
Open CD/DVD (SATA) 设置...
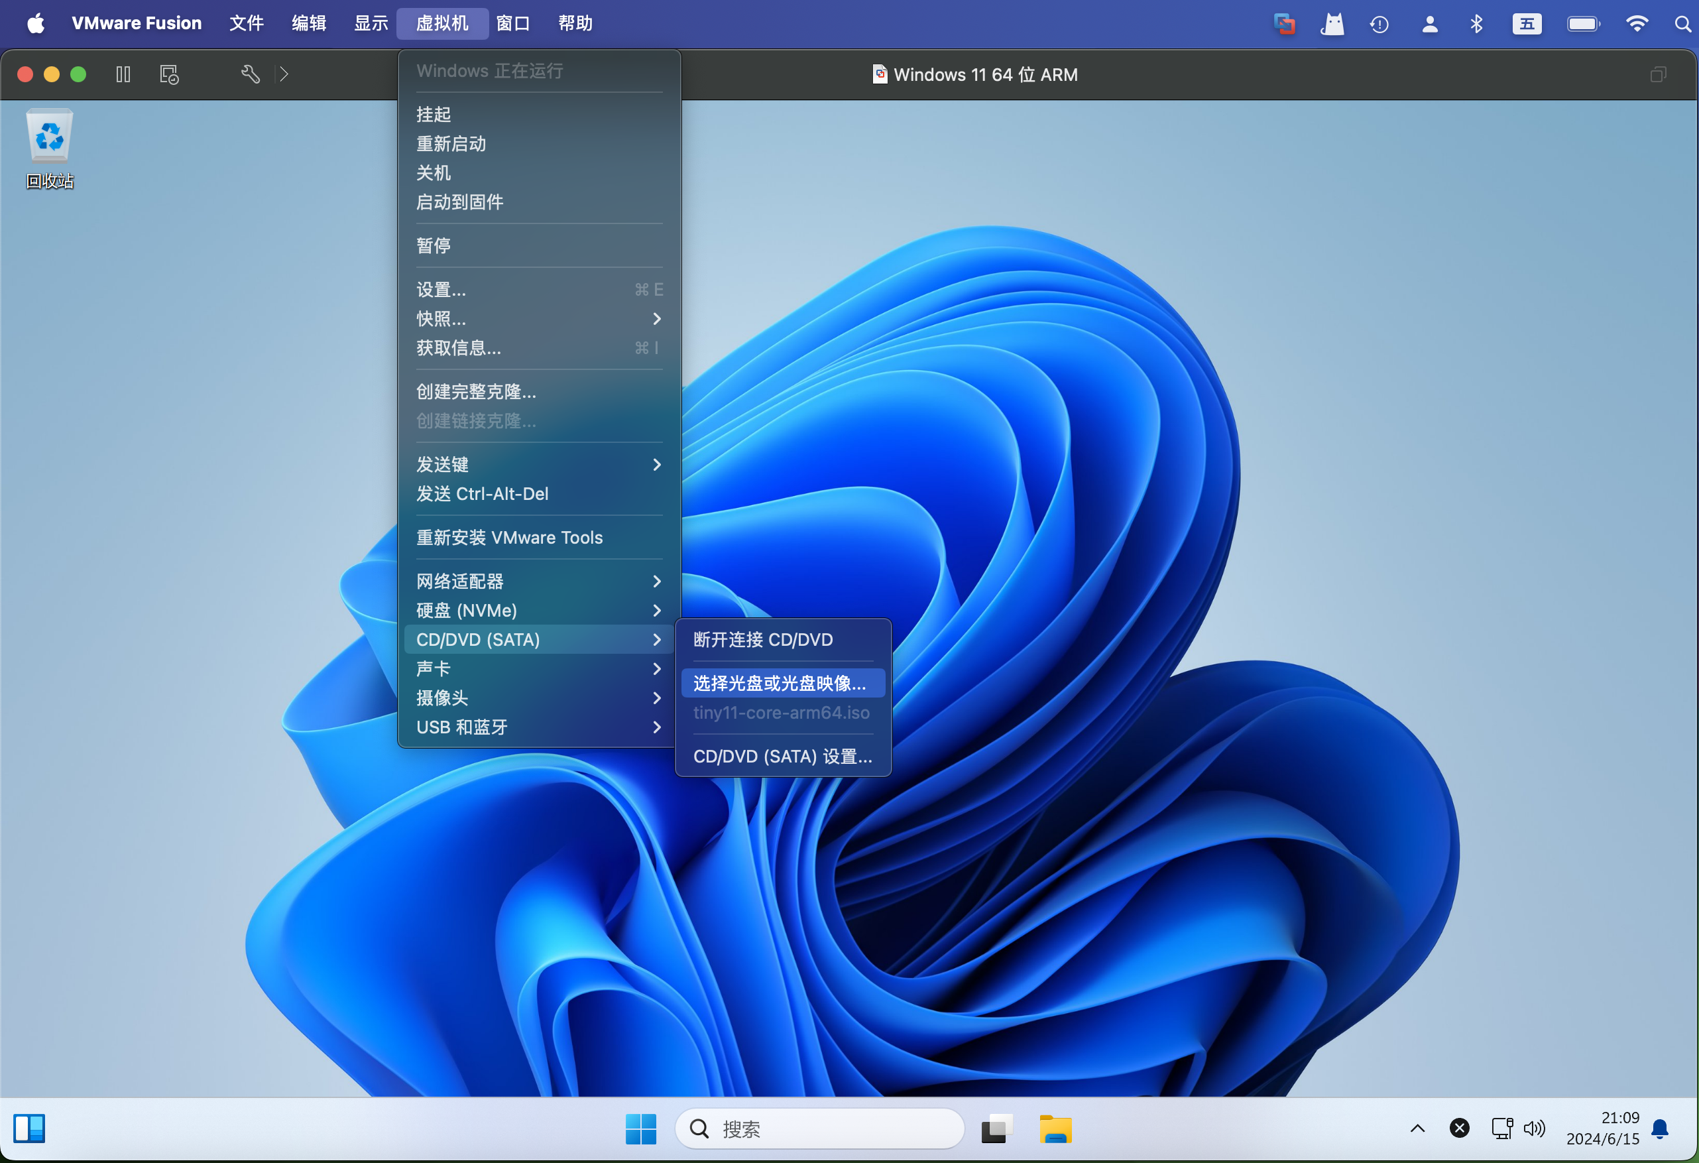[x=783, y=757]
